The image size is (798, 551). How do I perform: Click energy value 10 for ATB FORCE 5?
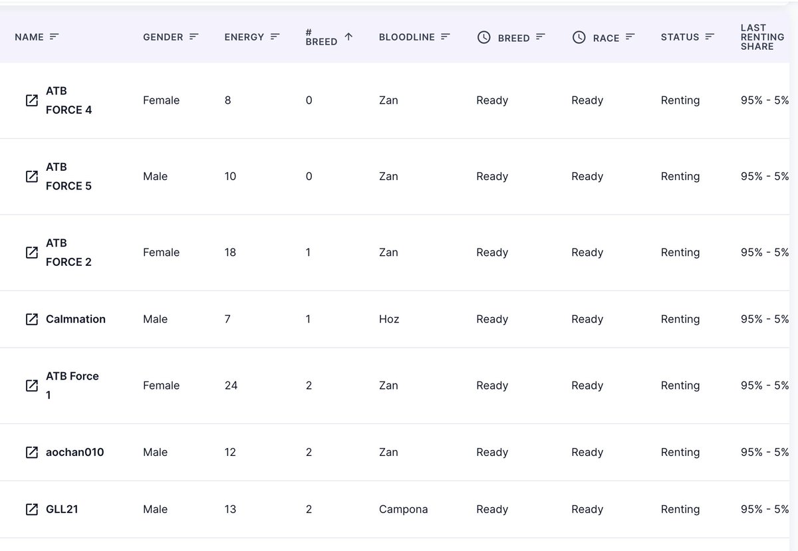pyautogui.click(x=230, y=176)
